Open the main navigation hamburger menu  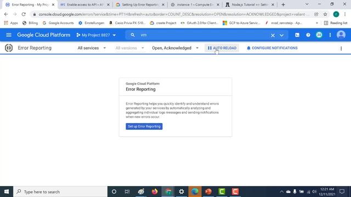pos(9,35)
